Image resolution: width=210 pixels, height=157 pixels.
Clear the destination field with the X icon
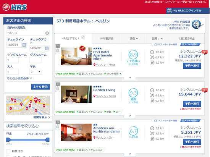[47, 33]
